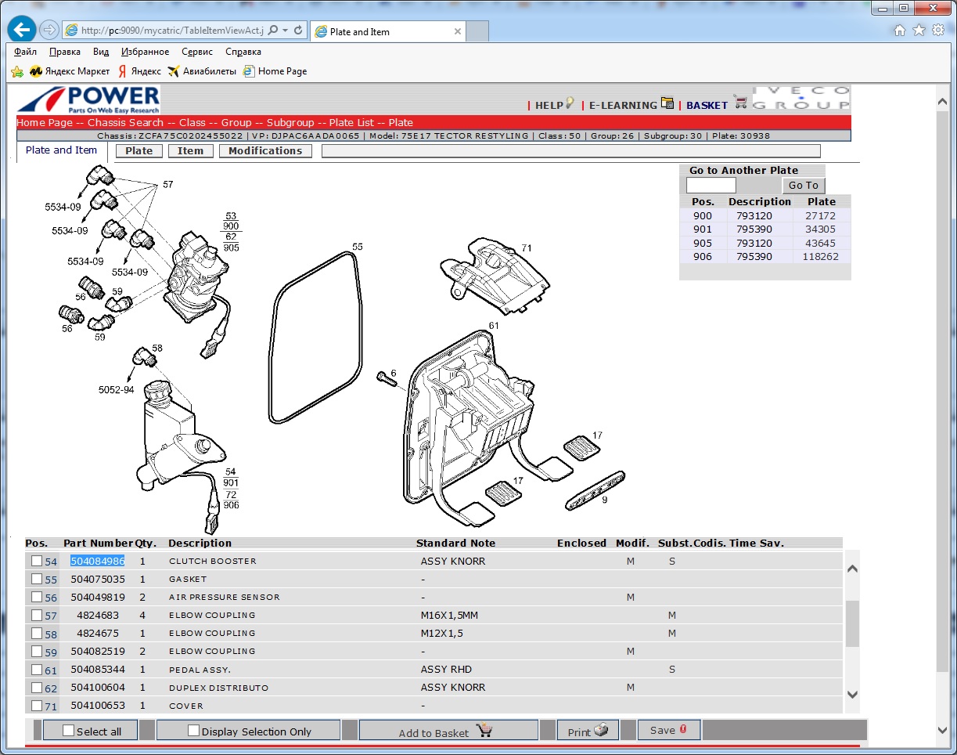
Task: Open the Яндекс bookmark
Action: pos(139,71)
